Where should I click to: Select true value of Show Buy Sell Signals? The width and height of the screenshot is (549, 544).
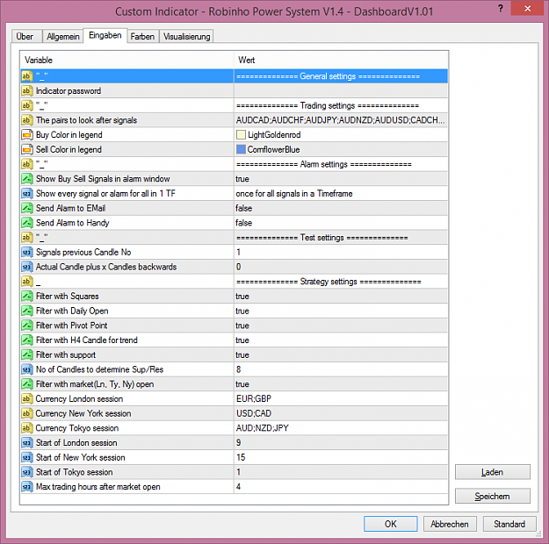(341, 179)
